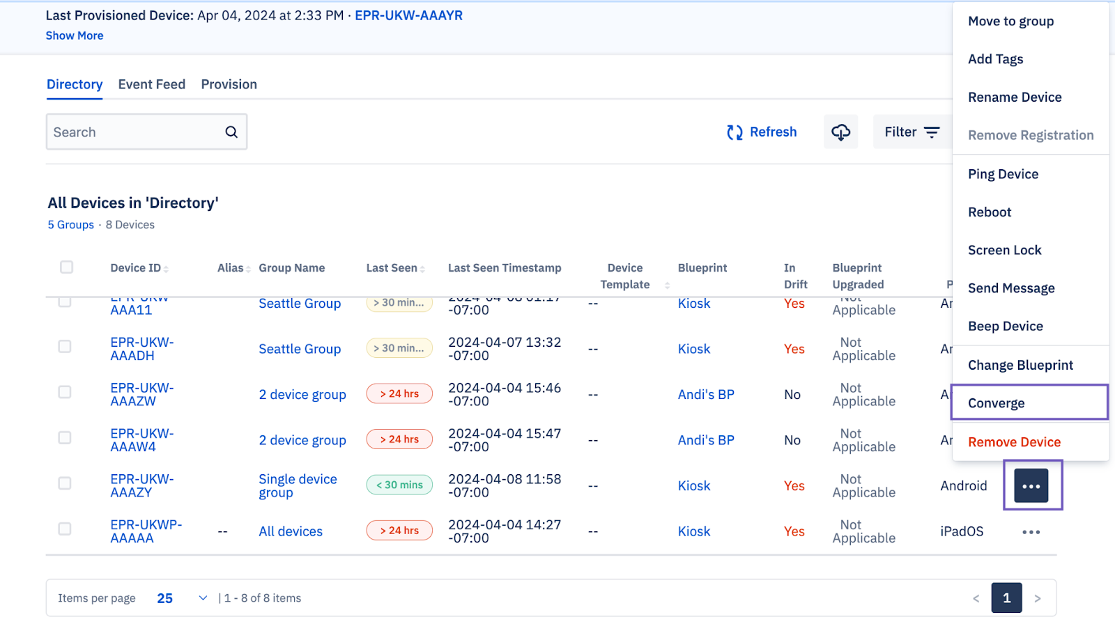Open the Filter options
The width and height of the screenshot is (1115, 633).
pos(912,132)
